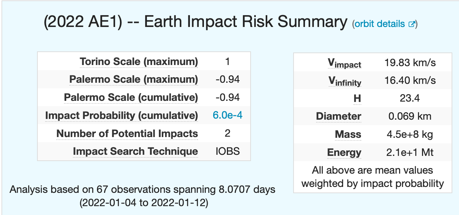Click the 2022 AE1 Earth Impact Risk Summary heading
The width and height of the screenshot is (459, 215).
click(195, 23)
